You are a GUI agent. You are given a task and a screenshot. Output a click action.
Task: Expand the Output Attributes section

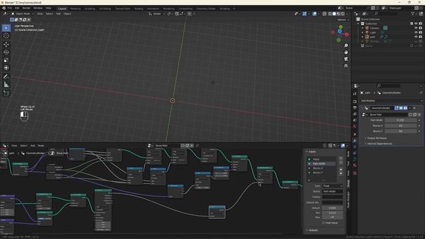[x=377, y=138]
